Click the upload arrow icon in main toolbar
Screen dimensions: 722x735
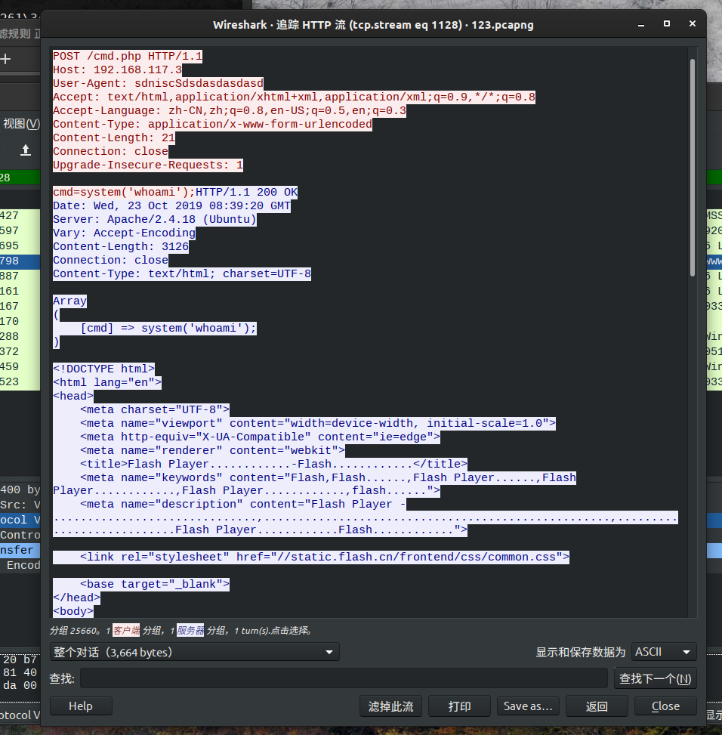click(x=25, y=150)
